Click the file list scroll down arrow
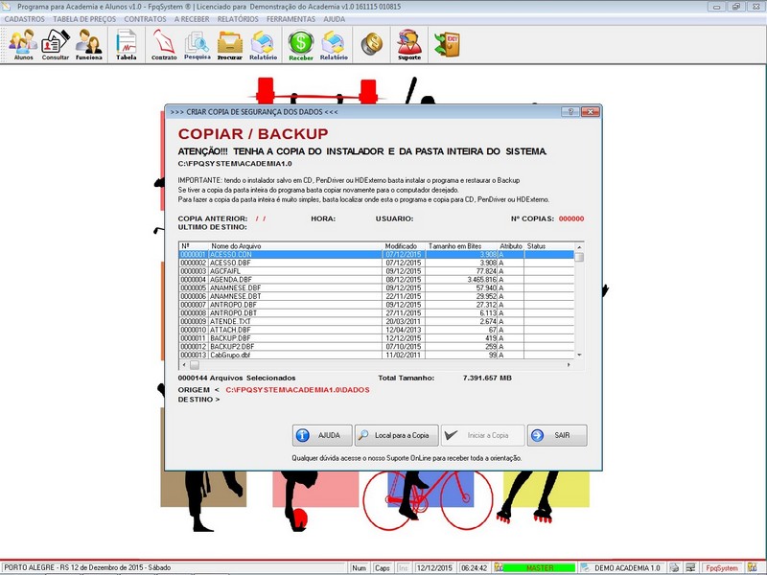This screenshot has height=575, width=767. [x=579, y=355]
